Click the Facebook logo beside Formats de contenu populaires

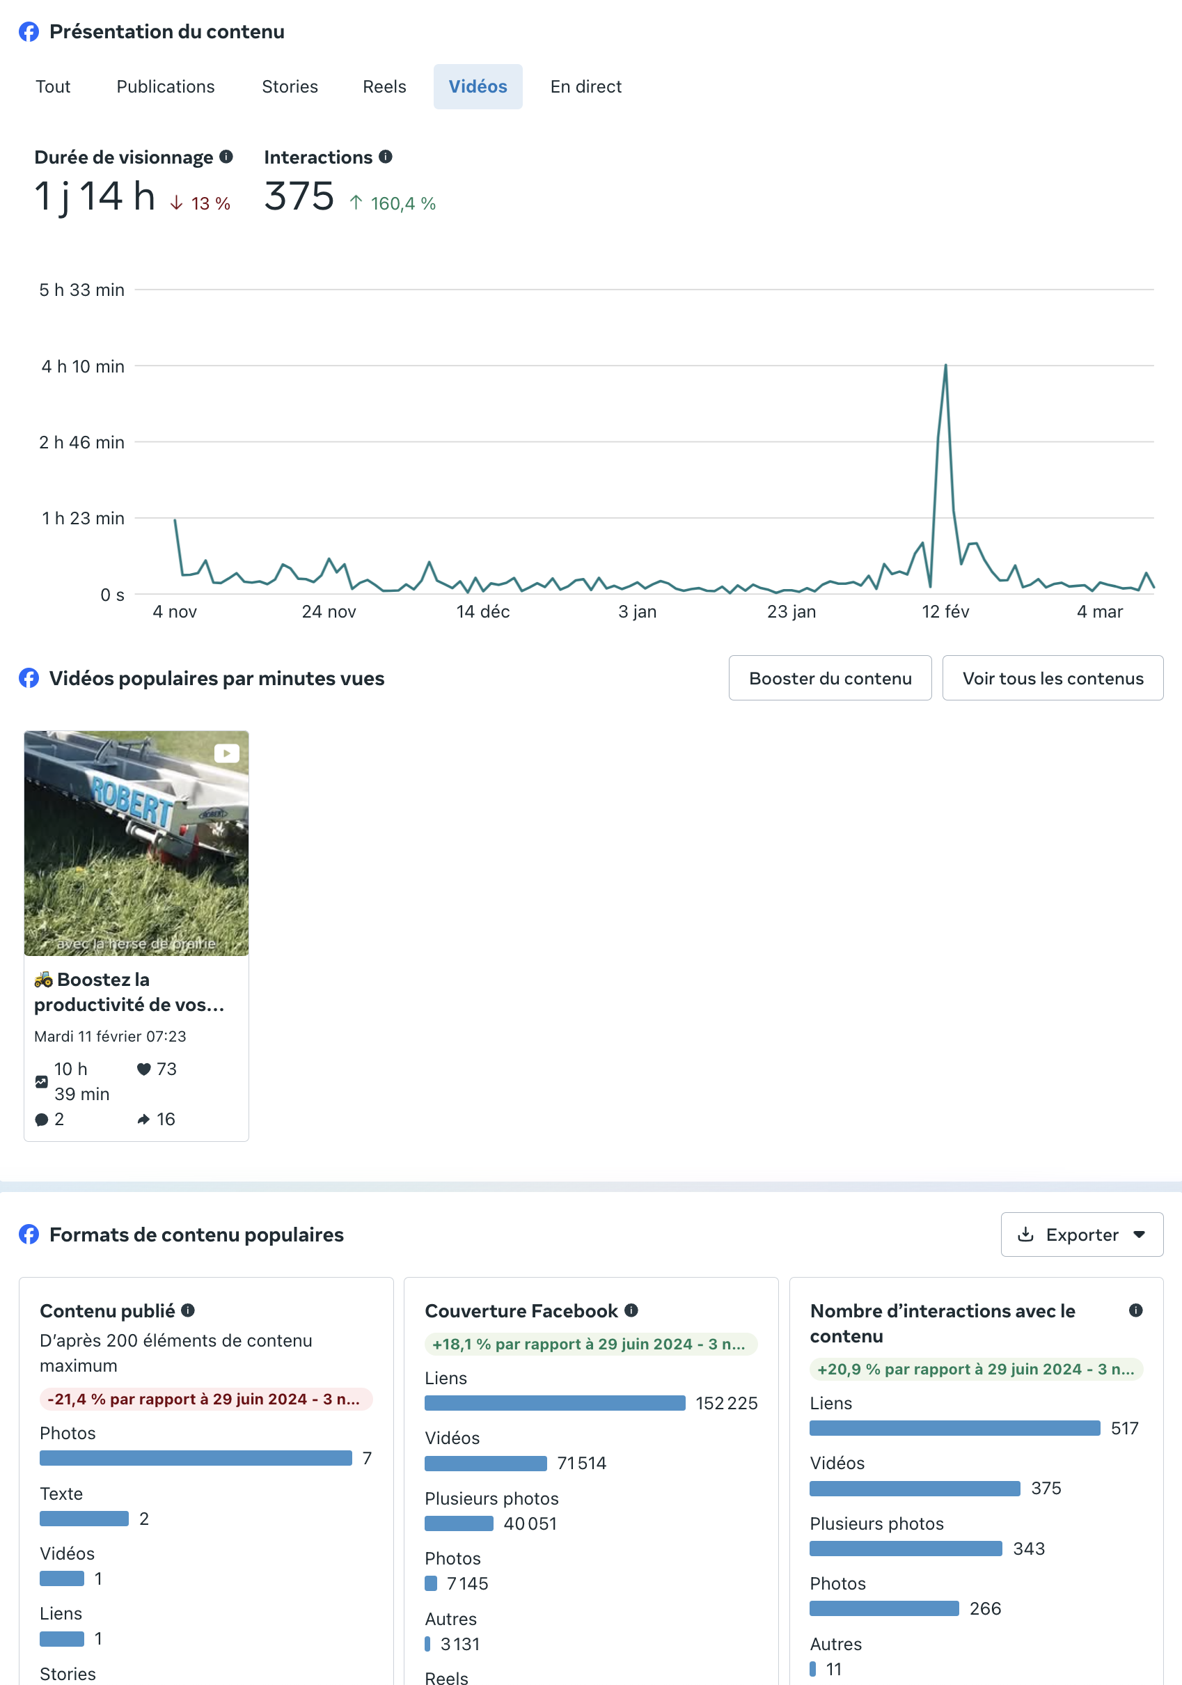pos(29,1235)
